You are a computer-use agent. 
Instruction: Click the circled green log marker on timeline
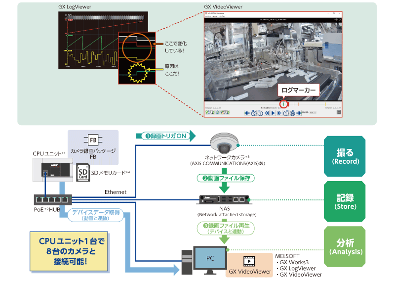tap(283, 104)
